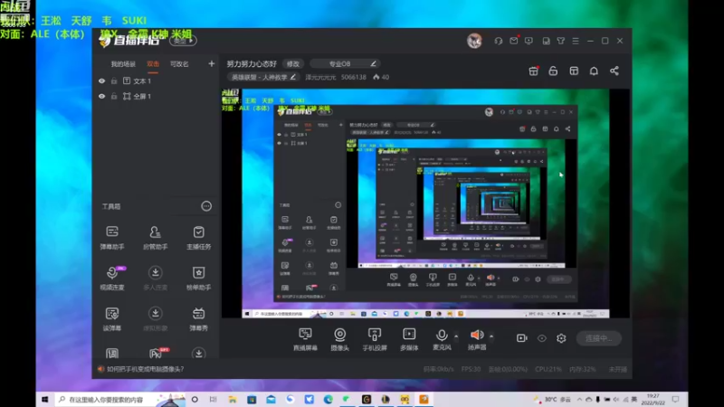The width and height of the screenshot is (724, 407).
Task: Click the CPU:21% status readout
Action: click(548, 369)
